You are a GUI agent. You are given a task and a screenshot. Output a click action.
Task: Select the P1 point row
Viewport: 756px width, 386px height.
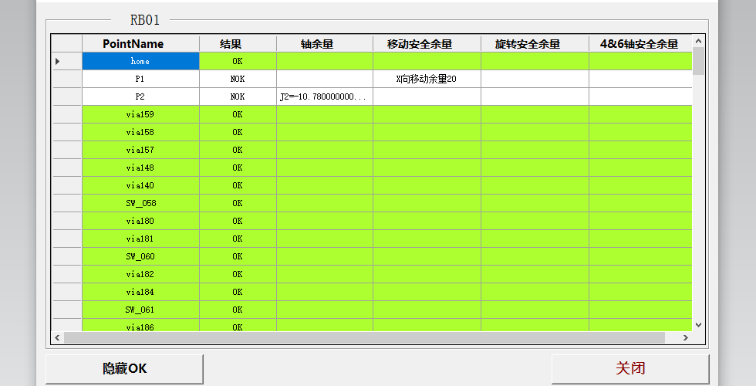(140, 79)
